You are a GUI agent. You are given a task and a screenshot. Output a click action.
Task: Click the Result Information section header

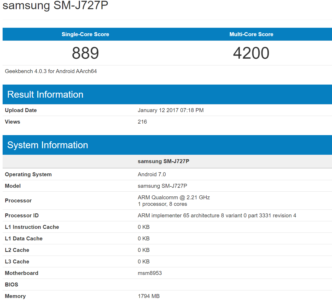(45, 95)
